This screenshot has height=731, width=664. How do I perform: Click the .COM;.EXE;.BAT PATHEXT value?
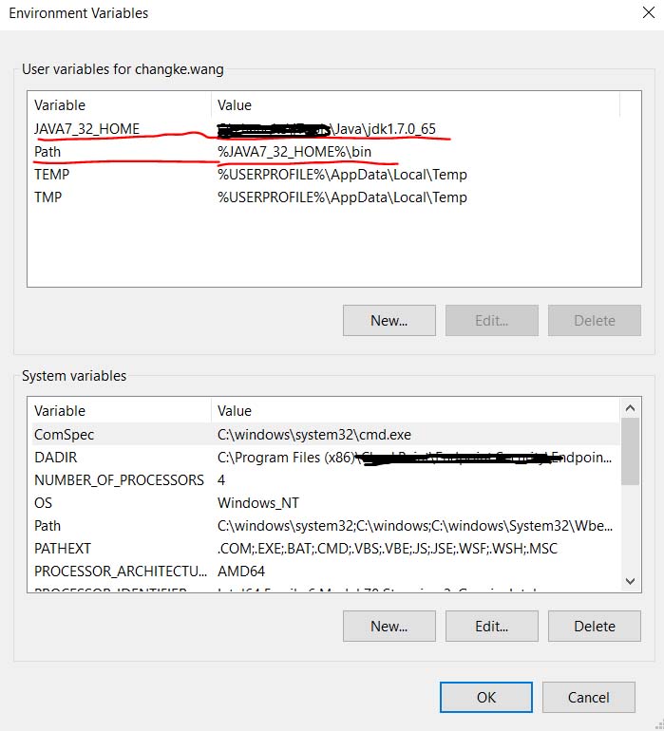(x=388, y=549)
